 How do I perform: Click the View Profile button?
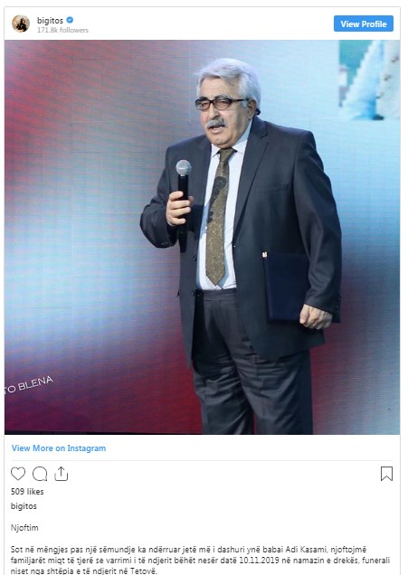(364, 24)
